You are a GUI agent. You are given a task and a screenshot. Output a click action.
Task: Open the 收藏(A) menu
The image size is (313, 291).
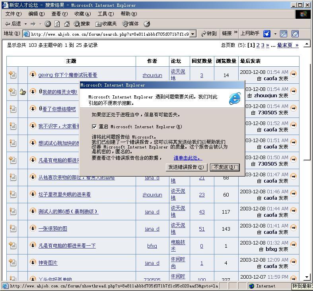coord(83,14)
